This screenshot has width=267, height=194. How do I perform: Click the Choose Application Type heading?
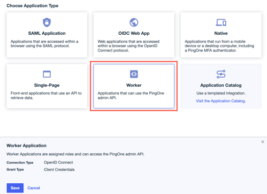click(x=32, y=6)
